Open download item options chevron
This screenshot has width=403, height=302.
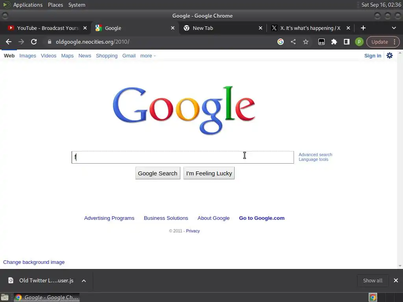pyautogui.click(x=84, y=281)
